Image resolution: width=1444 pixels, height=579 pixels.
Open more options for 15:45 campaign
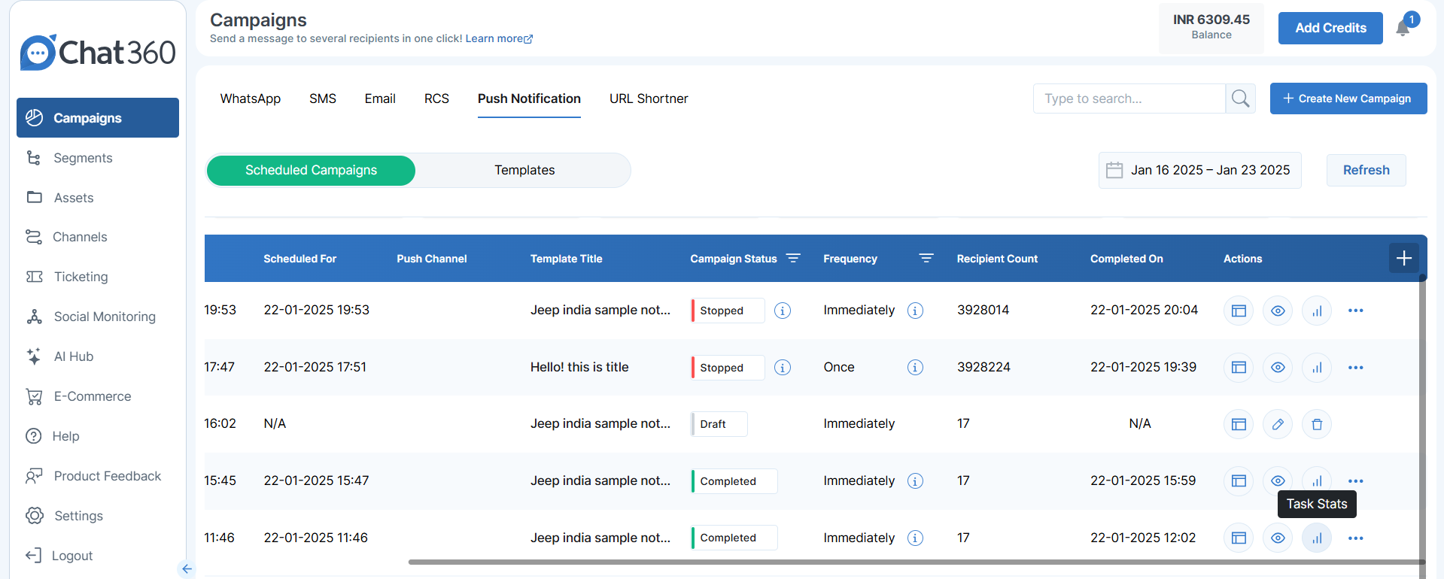[1356, 481]
